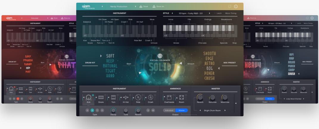Select CRUSH mix preset in SOLID
Screen dimensions: 319x129
pos(209,78)
